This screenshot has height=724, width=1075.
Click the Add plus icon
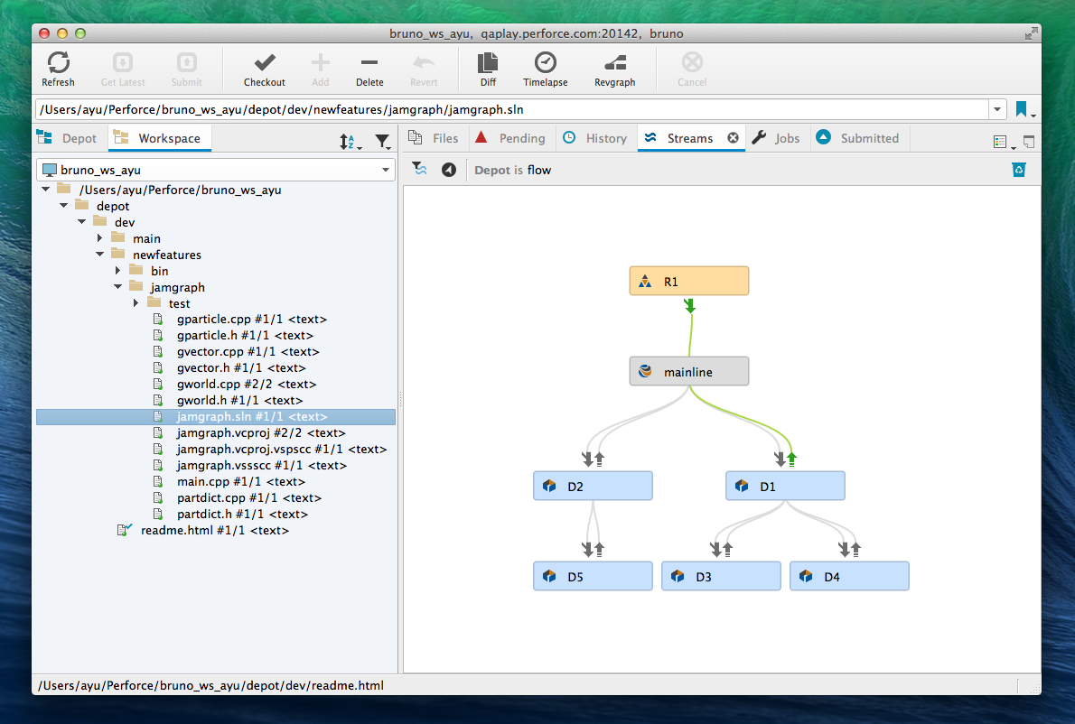click(x=320, y=62)
